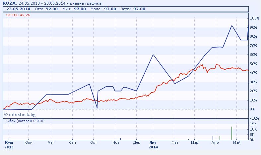This screenshot has height=155, width=261.
Task: Click the 10% axis label
Action: (253, 100)
